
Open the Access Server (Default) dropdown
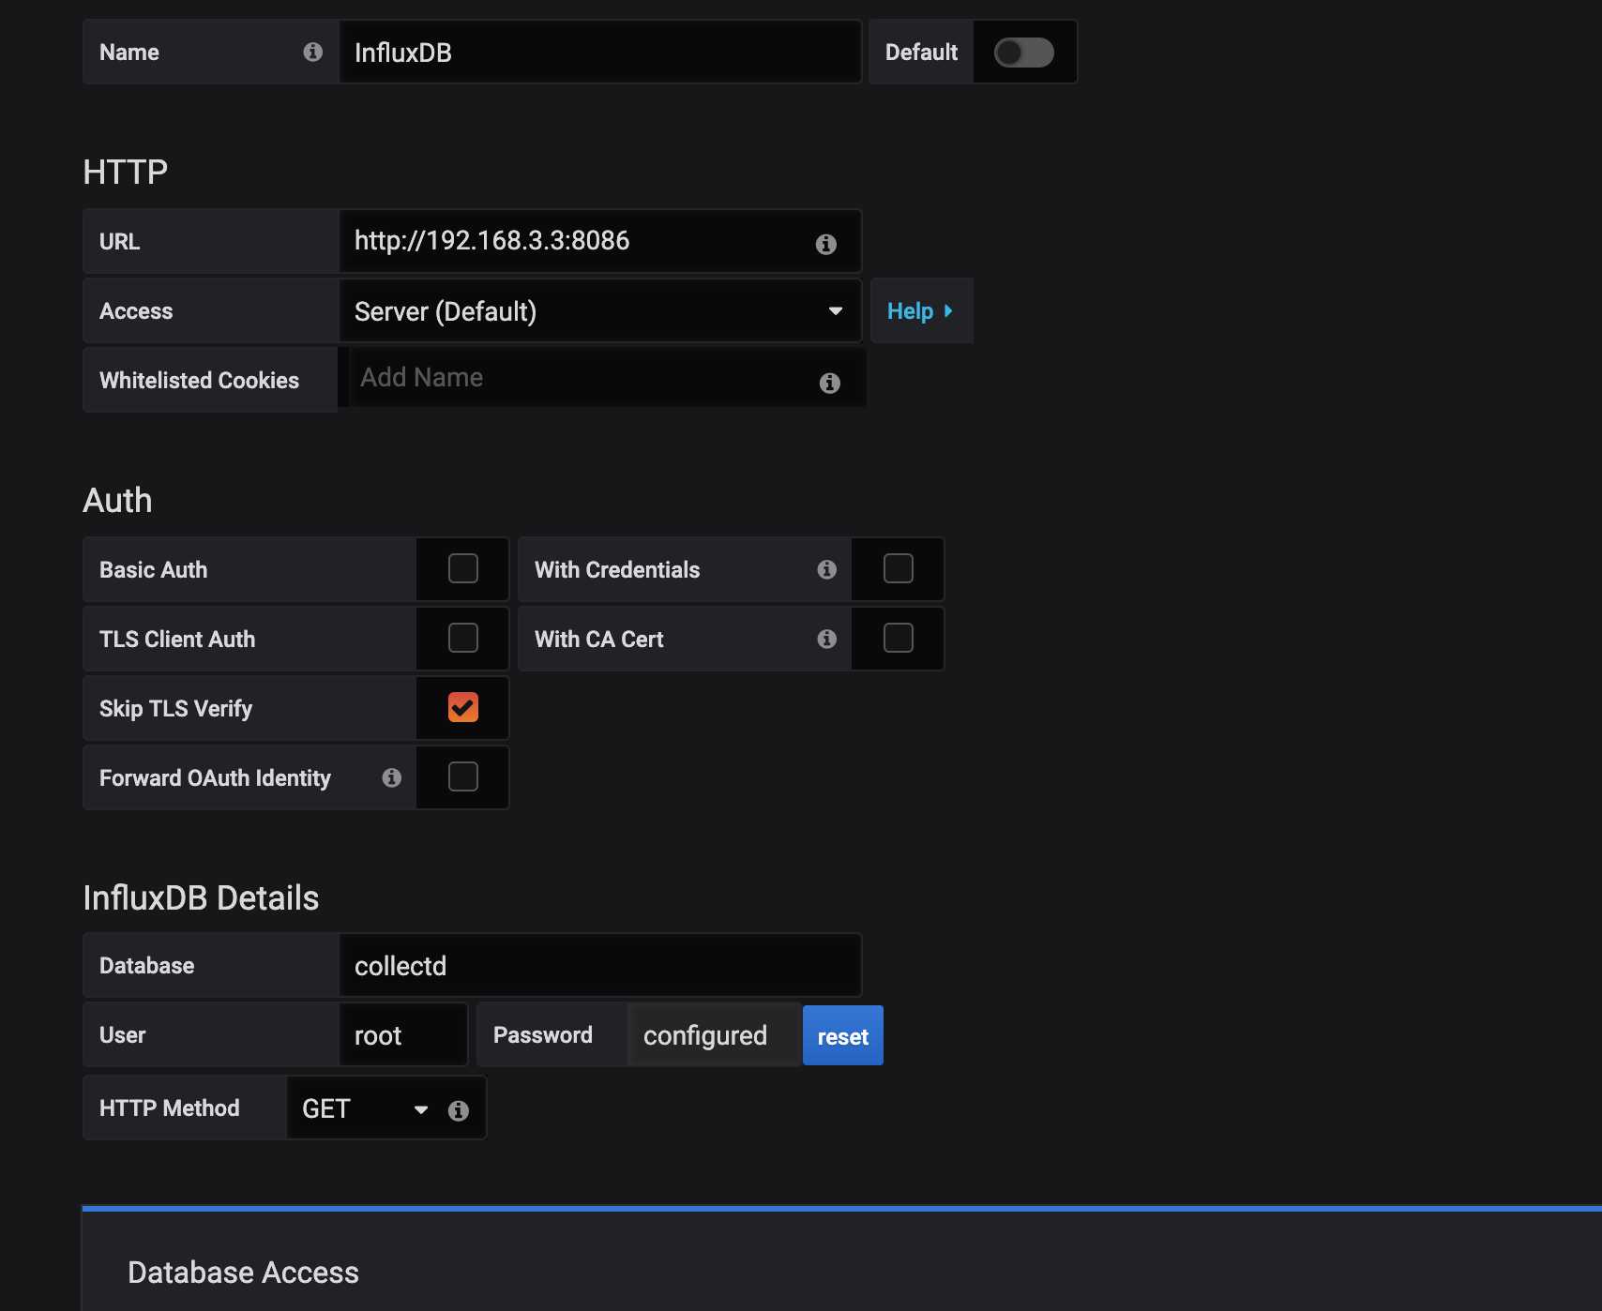point(599,311)
